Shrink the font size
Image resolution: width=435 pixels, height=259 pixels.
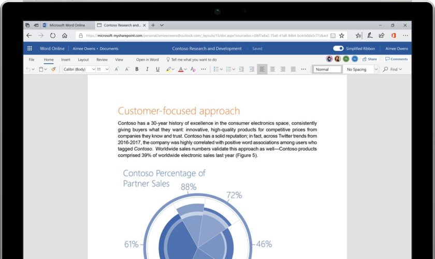pyautogui.click(x=127, y=69)
